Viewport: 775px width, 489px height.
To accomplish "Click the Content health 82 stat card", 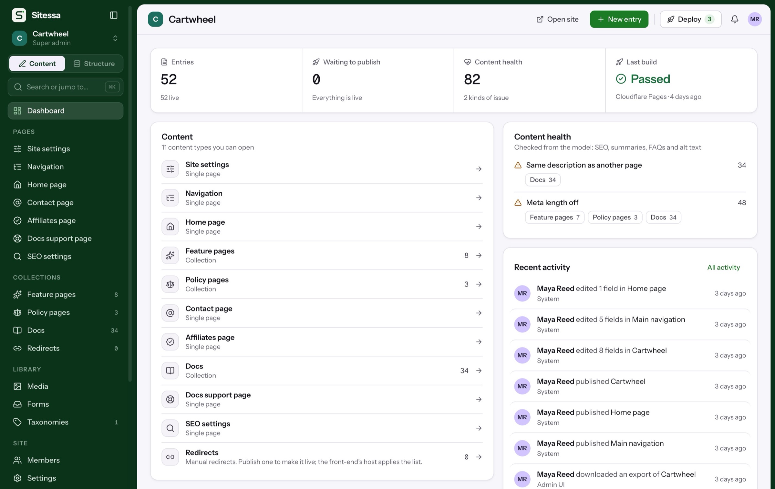I will [x=530, y=80].
